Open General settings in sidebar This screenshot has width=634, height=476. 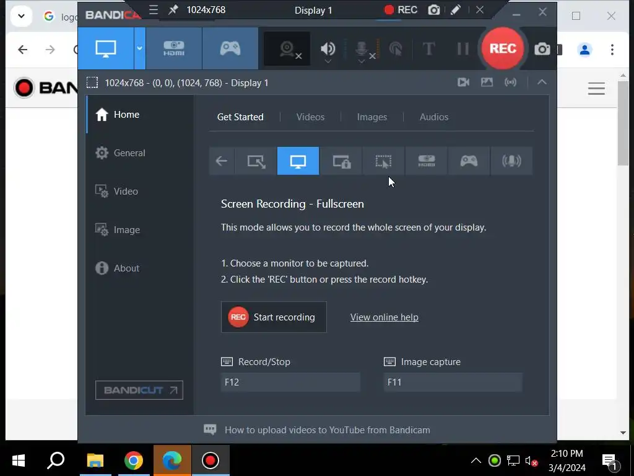[x=140, y=153]
